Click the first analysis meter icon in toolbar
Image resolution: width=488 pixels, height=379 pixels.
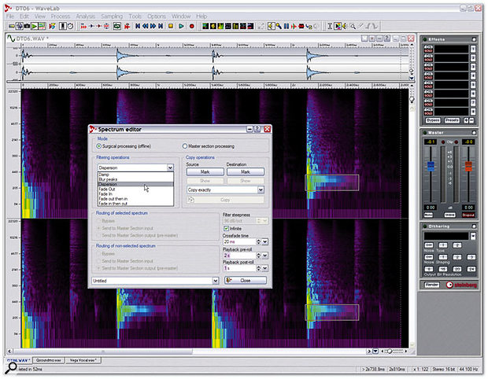click(x=205, y=26)
